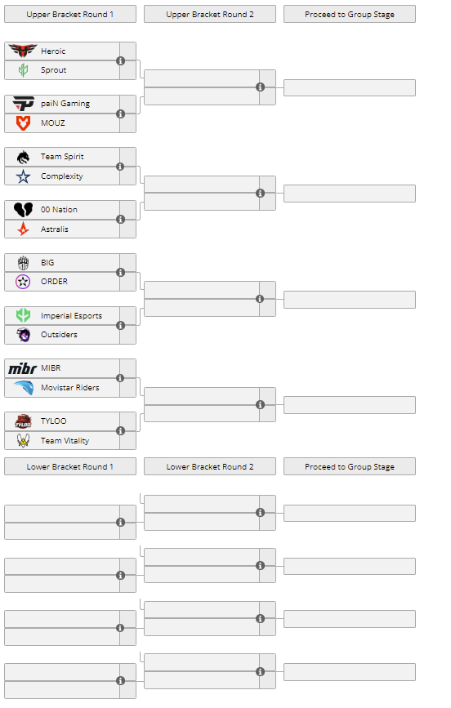Open info icon for TYLOO vs Team Vitality
This screenshot has height=708, width=451.
click(x=121, y=430)
